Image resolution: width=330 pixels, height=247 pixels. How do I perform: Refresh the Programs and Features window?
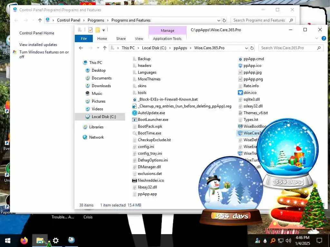point(224,20)
